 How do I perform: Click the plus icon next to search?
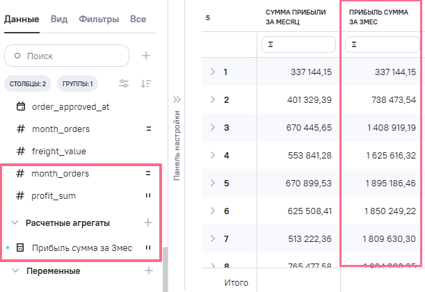click(x=146, y=56)
